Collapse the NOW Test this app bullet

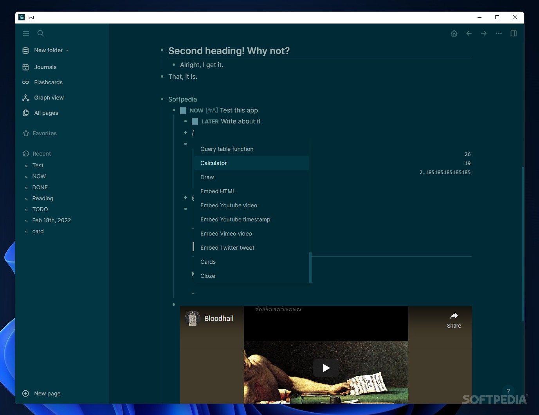[174, 111]
